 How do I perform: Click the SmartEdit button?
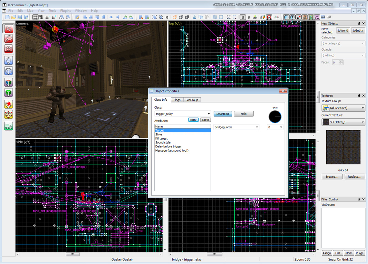(223, 114)
